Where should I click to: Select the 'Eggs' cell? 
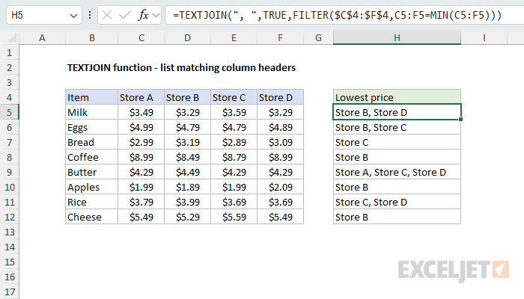(91, 128)
